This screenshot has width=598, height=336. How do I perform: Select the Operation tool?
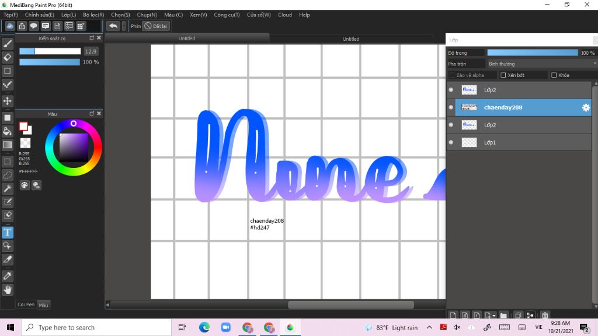click(8, 246)
